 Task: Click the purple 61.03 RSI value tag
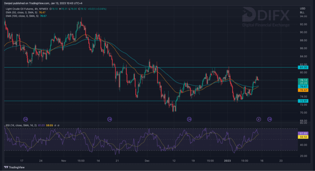[303, 134]
